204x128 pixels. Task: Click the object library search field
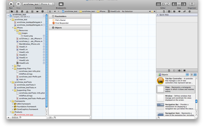tap(176, 118)
